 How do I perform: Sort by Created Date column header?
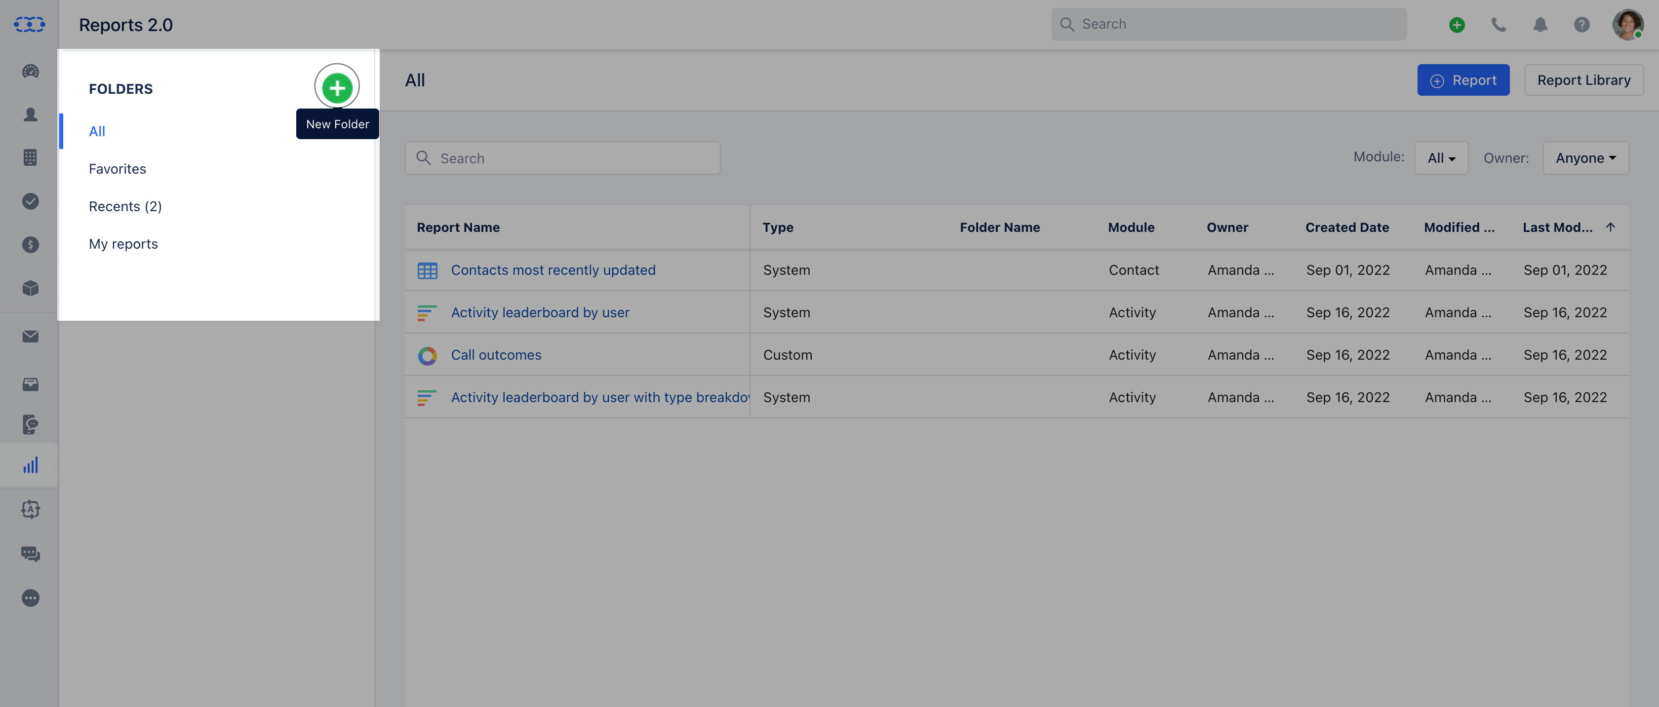[1346, 227]
